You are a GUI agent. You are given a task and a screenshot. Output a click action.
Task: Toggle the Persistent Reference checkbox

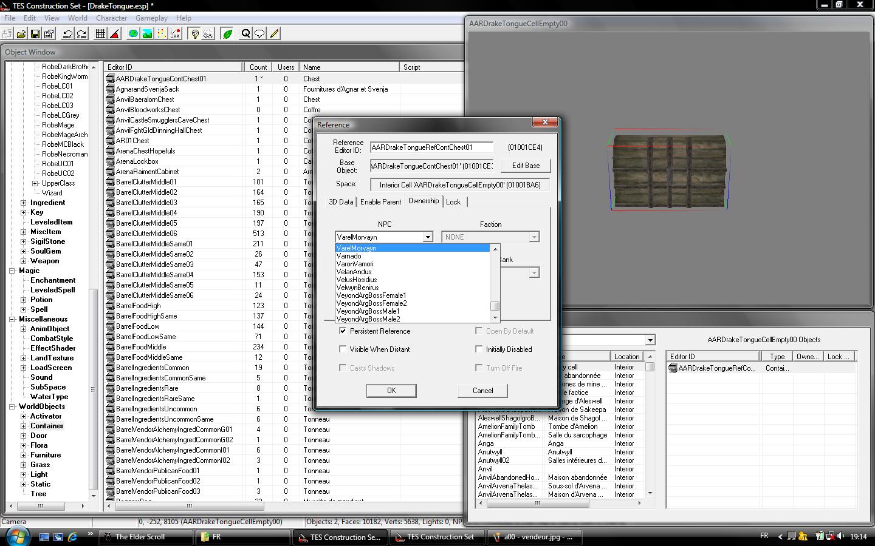pyautogui.click(x=343, y=331)
